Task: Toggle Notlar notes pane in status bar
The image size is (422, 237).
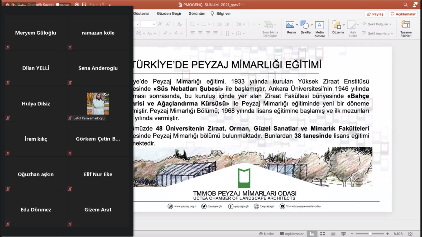Action: 266,234
